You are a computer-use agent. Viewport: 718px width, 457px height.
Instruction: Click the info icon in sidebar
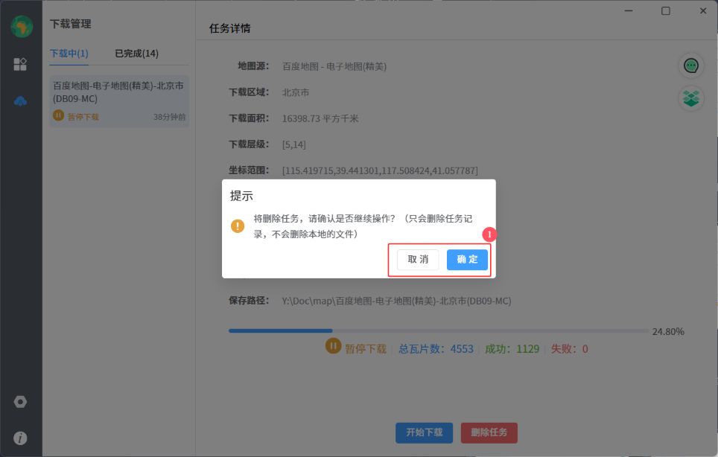[21, 438]
